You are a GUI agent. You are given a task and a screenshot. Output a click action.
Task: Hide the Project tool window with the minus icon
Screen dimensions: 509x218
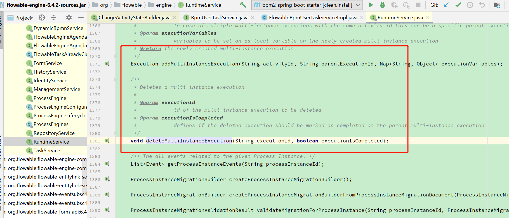[x=81, y=18]
